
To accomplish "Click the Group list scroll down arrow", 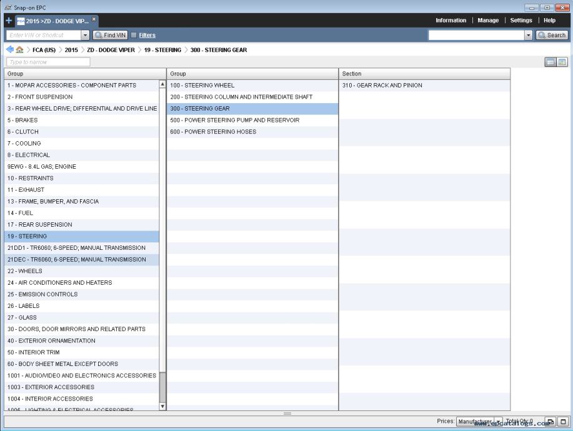I will (163, 406).
